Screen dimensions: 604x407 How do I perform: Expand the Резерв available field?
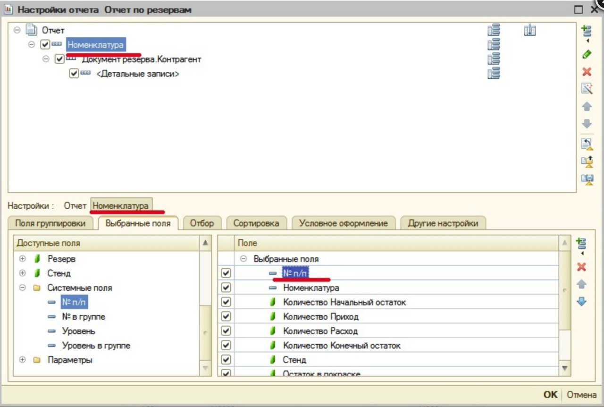click(22, 259)
